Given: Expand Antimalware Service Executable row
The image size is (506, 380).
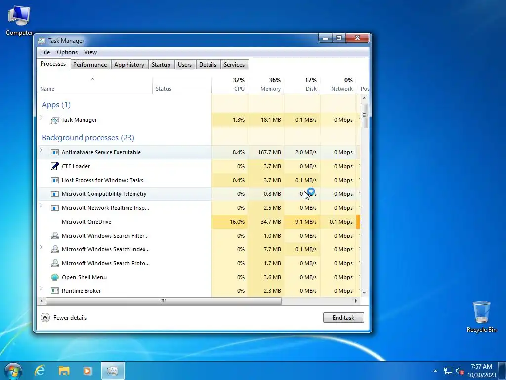Looking at the screenshot, I should point(41,150).
